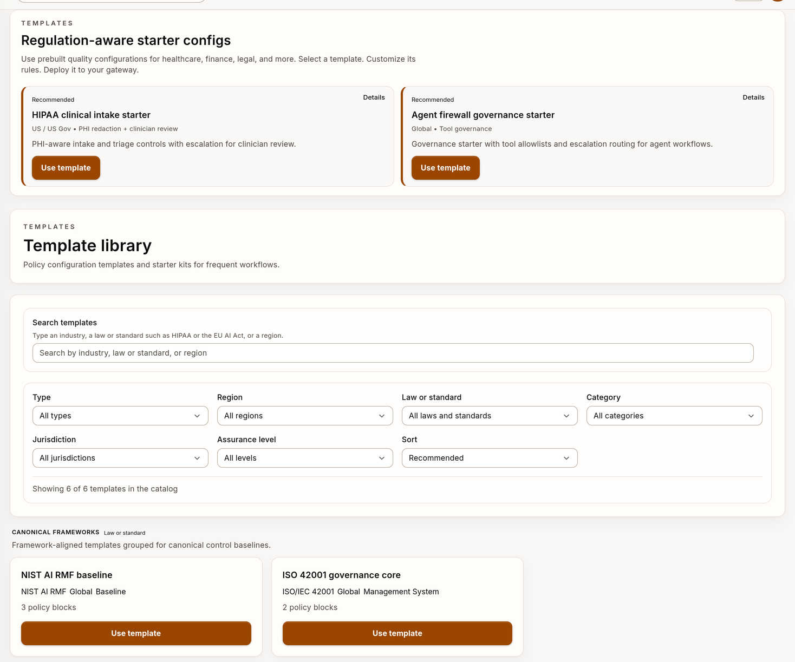Viewport: 795px width, 662px height.
Task: Click the '2 policy blocks' text
Action: [x=310, y=607]
